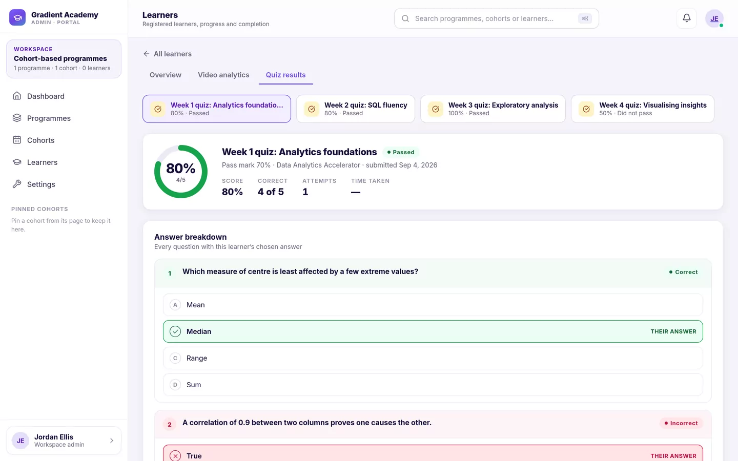Click the Time taken dash value
Image resolution: width=738 pixels, height=461 pixels.
(x=356, y=192)
